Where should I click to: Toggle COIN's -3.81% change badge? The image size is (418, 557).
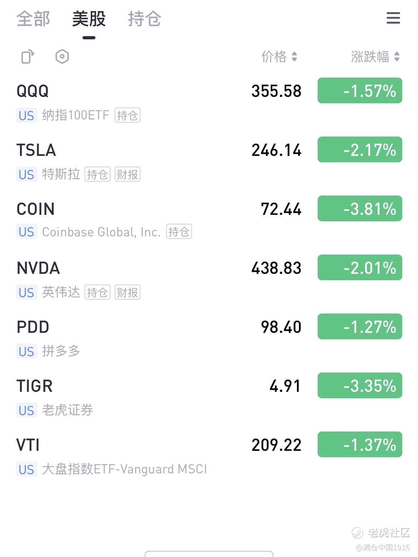click(360, 208)
